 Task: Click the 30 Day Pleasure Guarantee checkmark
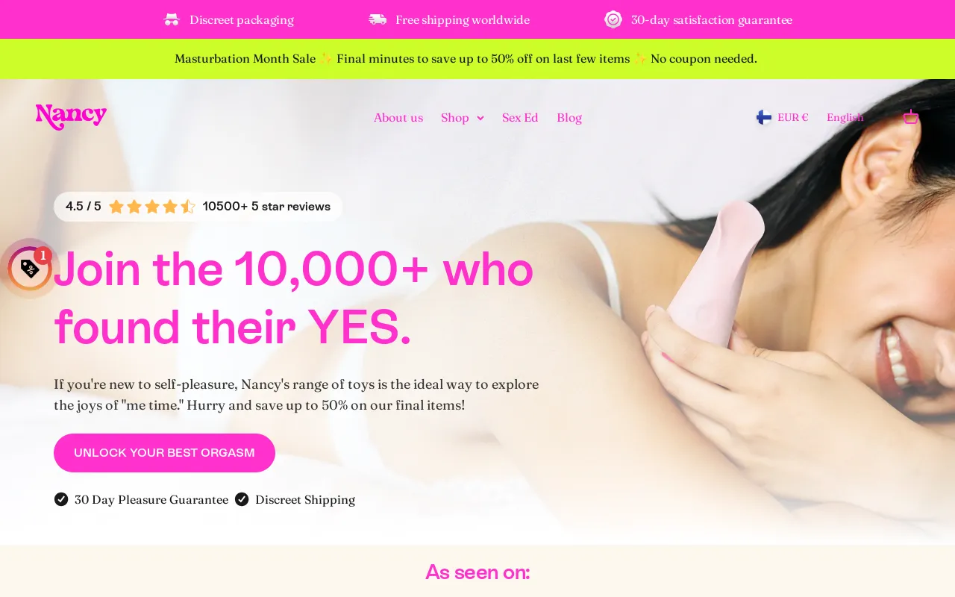pyautogui.click(x=61, y=499)
